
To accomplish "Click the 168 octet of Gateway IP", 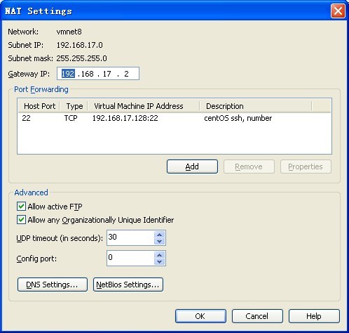I will click(x=87, y=74).
